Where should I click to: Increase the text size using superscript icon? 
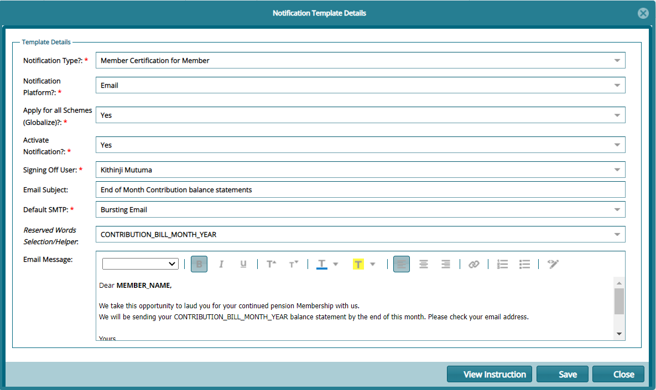coord(270,263)
